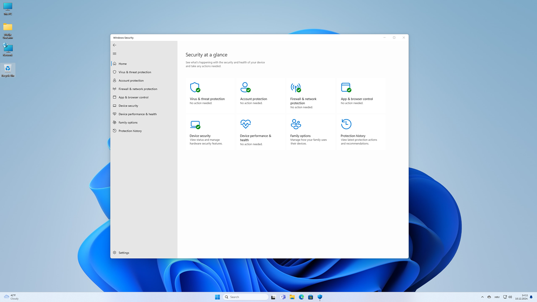This screenshot has height=302, width=537.
Task: Choose Protection history in the sidebar
Action: point(130,131)
